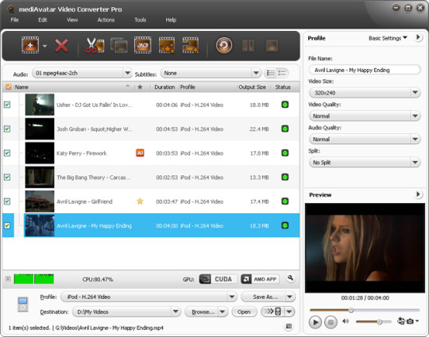
Task: Click the volume speaker icon in Preview
Action: [346, 321]
